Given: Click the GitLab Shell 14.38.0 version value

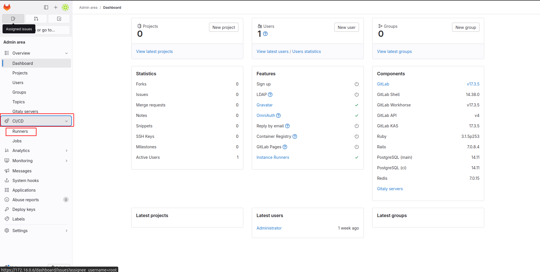Looking at the screenshot, I should pos(473,95).
